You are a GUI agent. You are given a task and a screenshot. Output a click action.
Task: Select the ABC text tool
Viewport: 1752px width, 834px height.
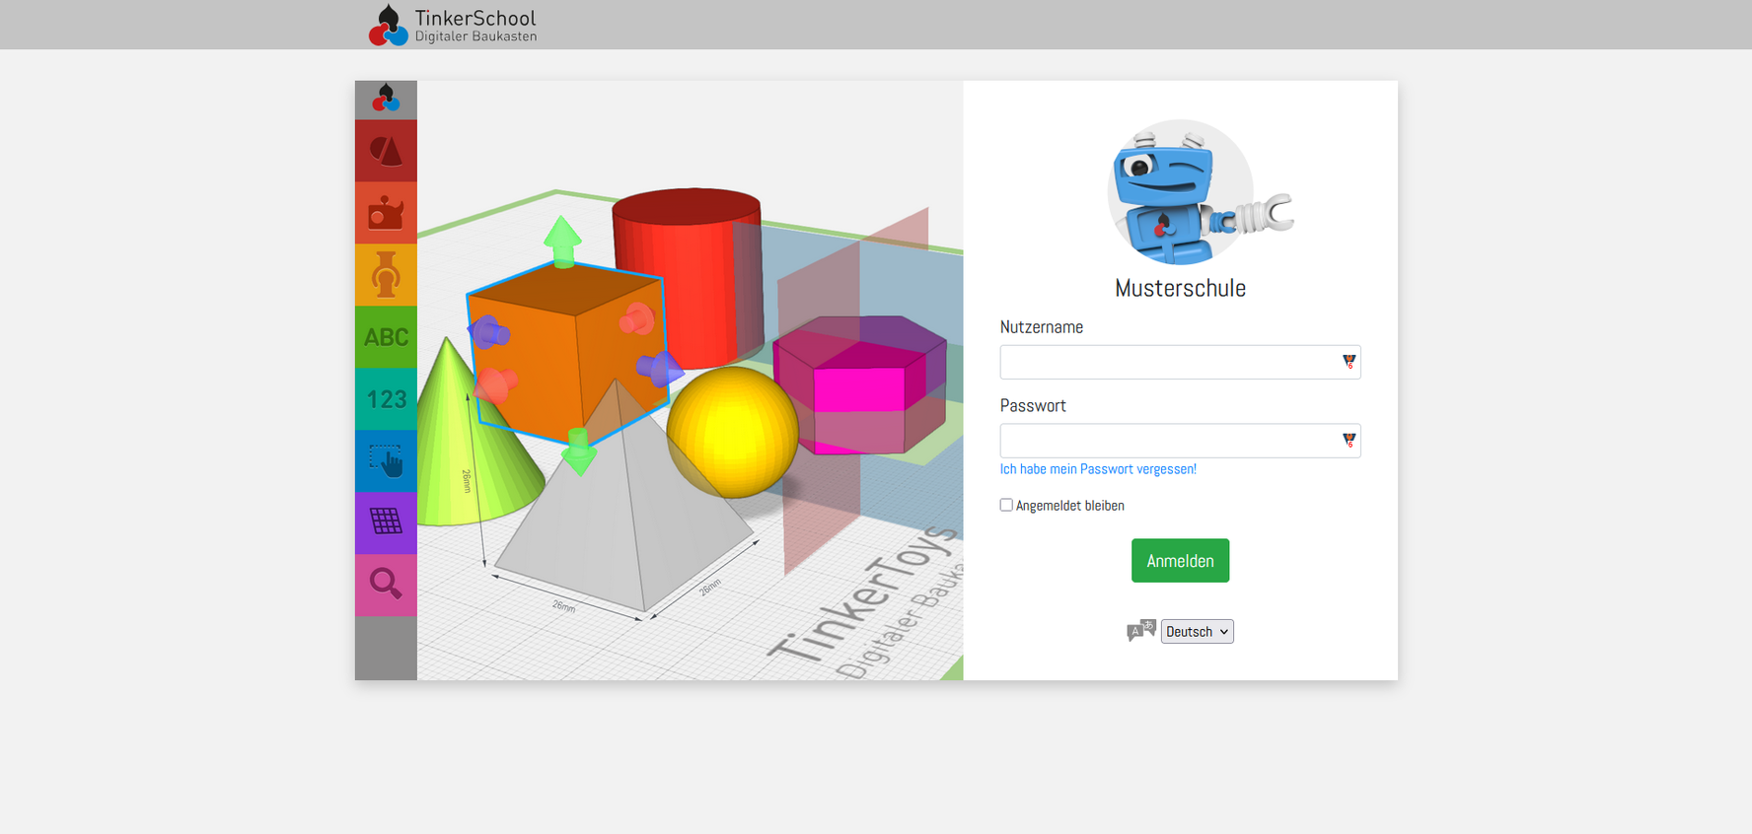(x=386, y=337)
